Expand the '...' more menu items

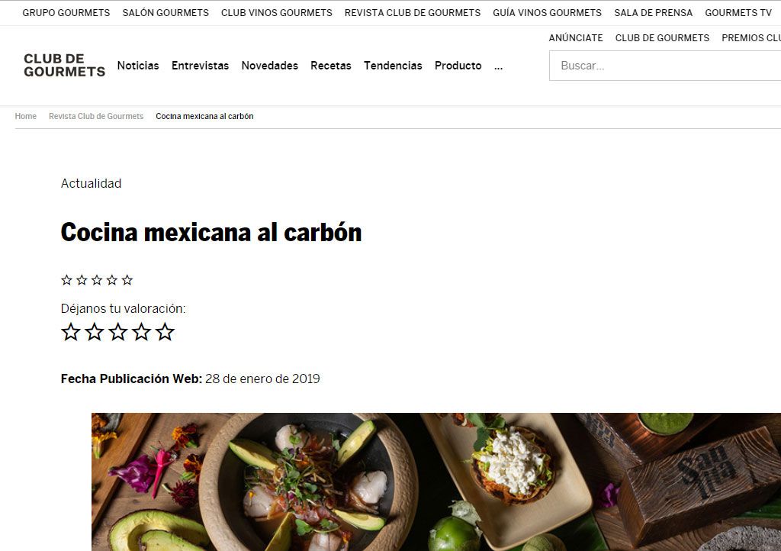click(498, 66)
